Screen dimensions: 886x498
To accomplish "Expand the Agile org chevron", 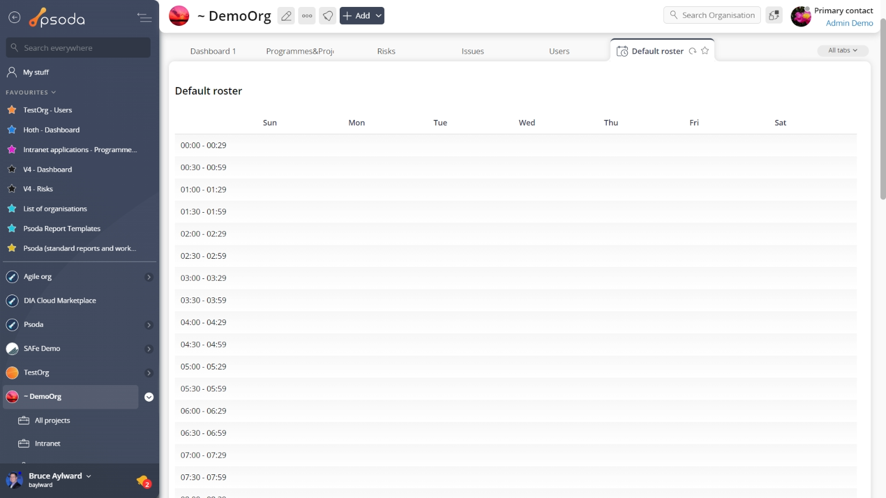I will tap(149, 277).
